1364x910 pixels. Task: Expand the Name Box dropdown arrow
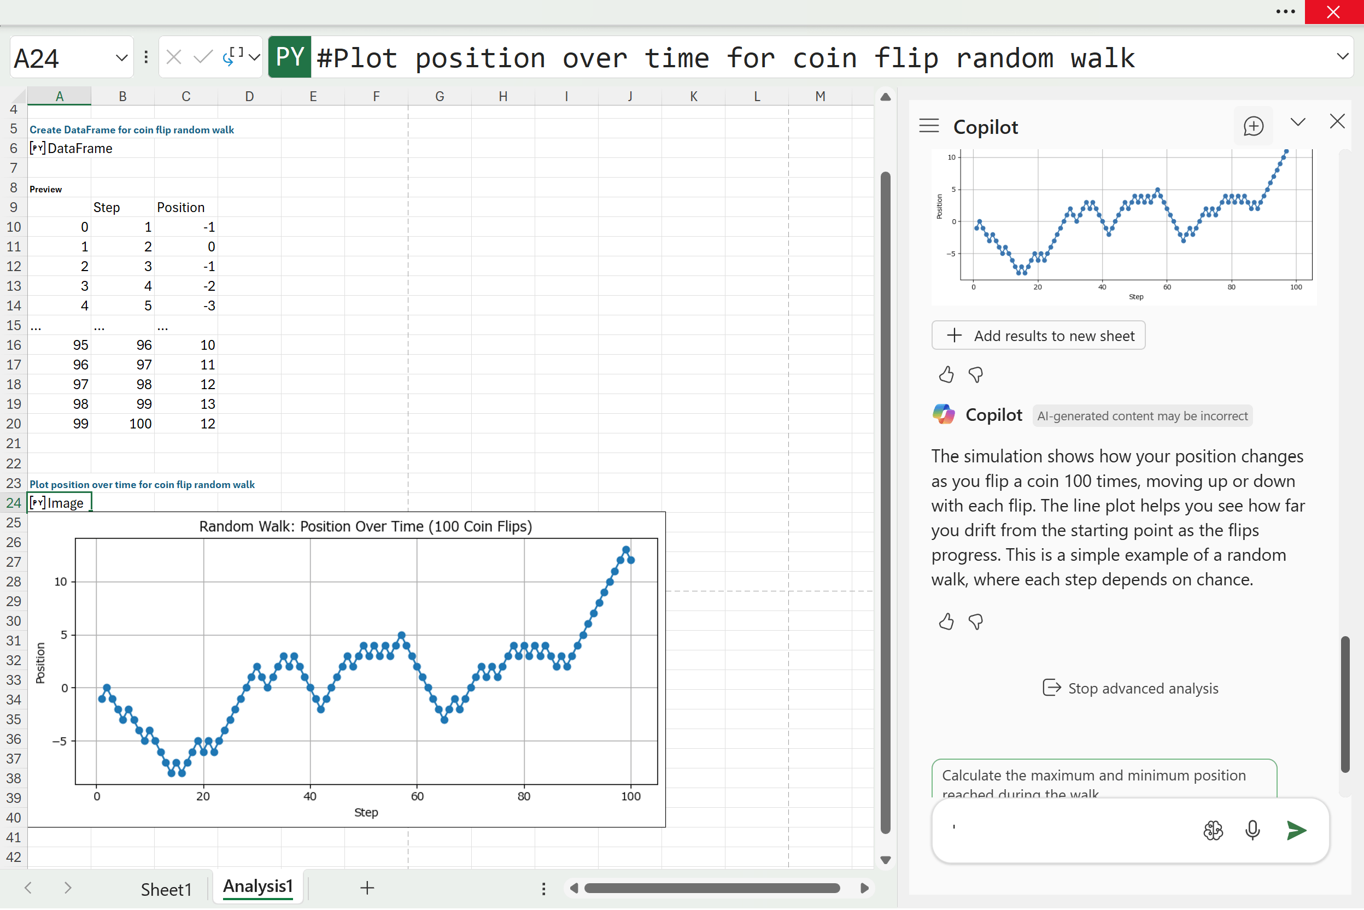click(x=121, y=57)
